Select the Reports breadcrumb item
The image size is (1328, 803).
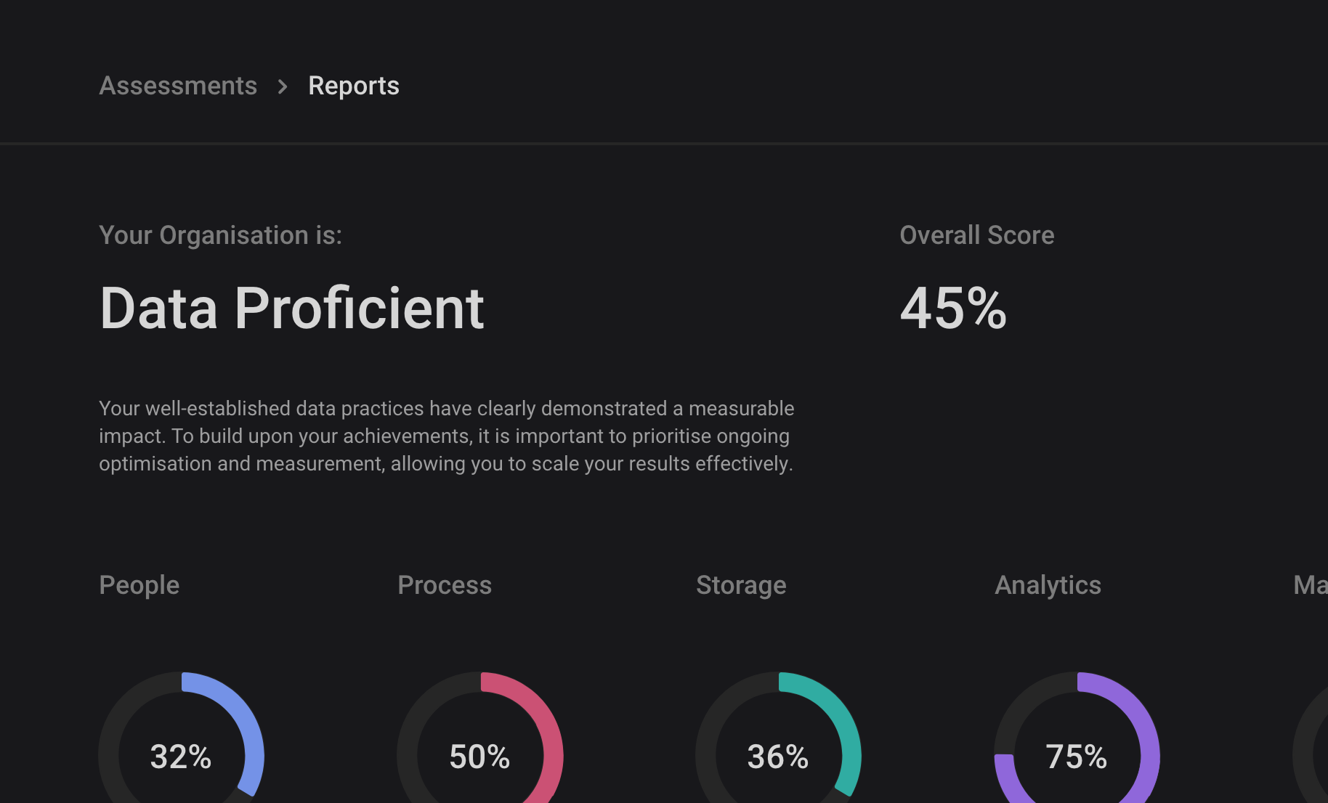click(x=354, y=86)
